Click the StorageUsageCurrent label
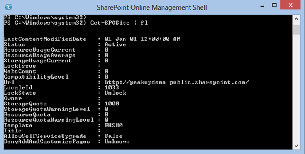The height and width of the screenshot is (154, 305). coord(38,60)
